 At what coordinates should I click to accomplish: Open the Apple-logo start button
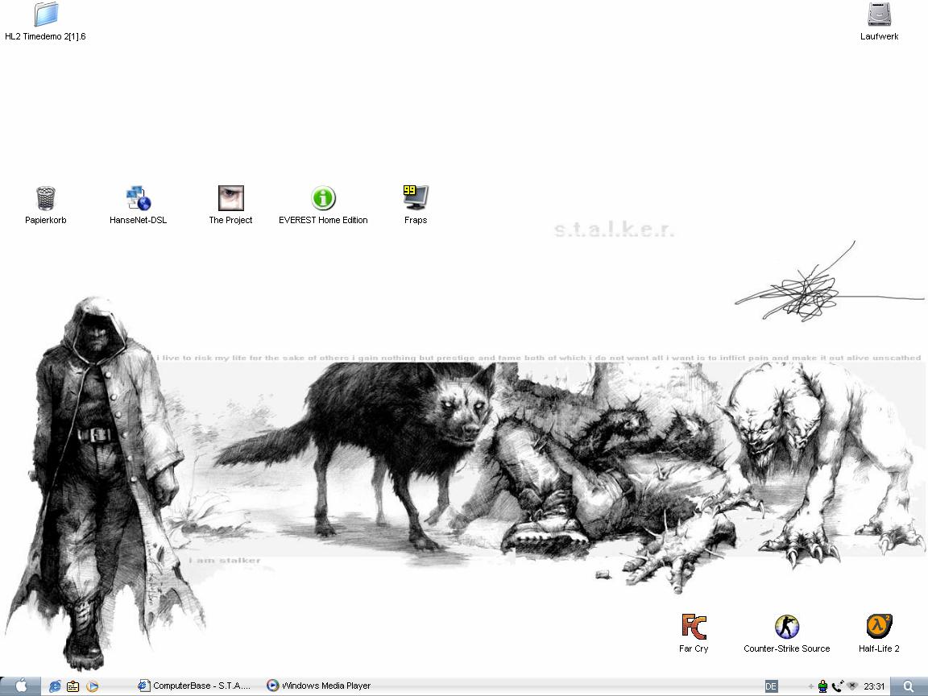pos(21,686)
